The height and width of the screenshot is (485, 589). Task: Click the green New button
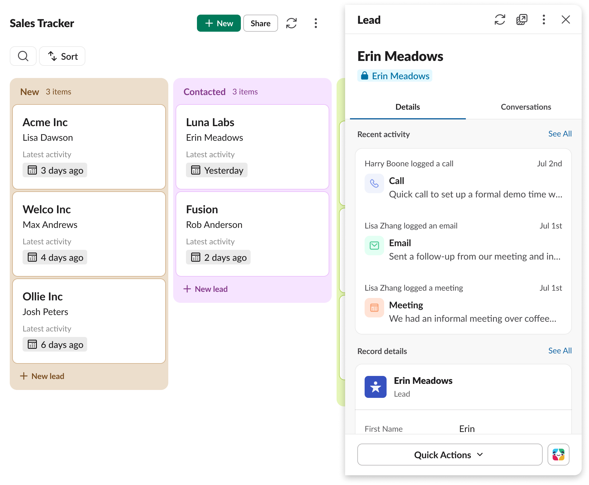coord(219,23)
